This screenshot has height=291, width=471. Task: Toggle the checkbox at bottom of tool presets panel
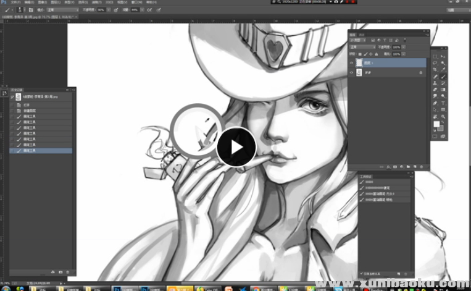coord(362,272)
